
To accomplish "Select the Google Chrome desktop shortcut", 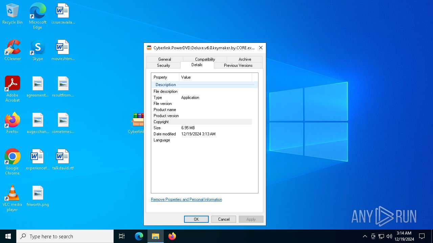I will click(13, 162).
